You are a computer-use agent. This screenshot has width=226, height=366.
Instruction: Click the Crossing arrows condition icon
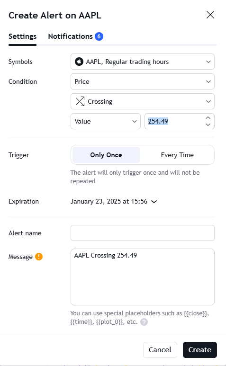(x=80, y=101)
